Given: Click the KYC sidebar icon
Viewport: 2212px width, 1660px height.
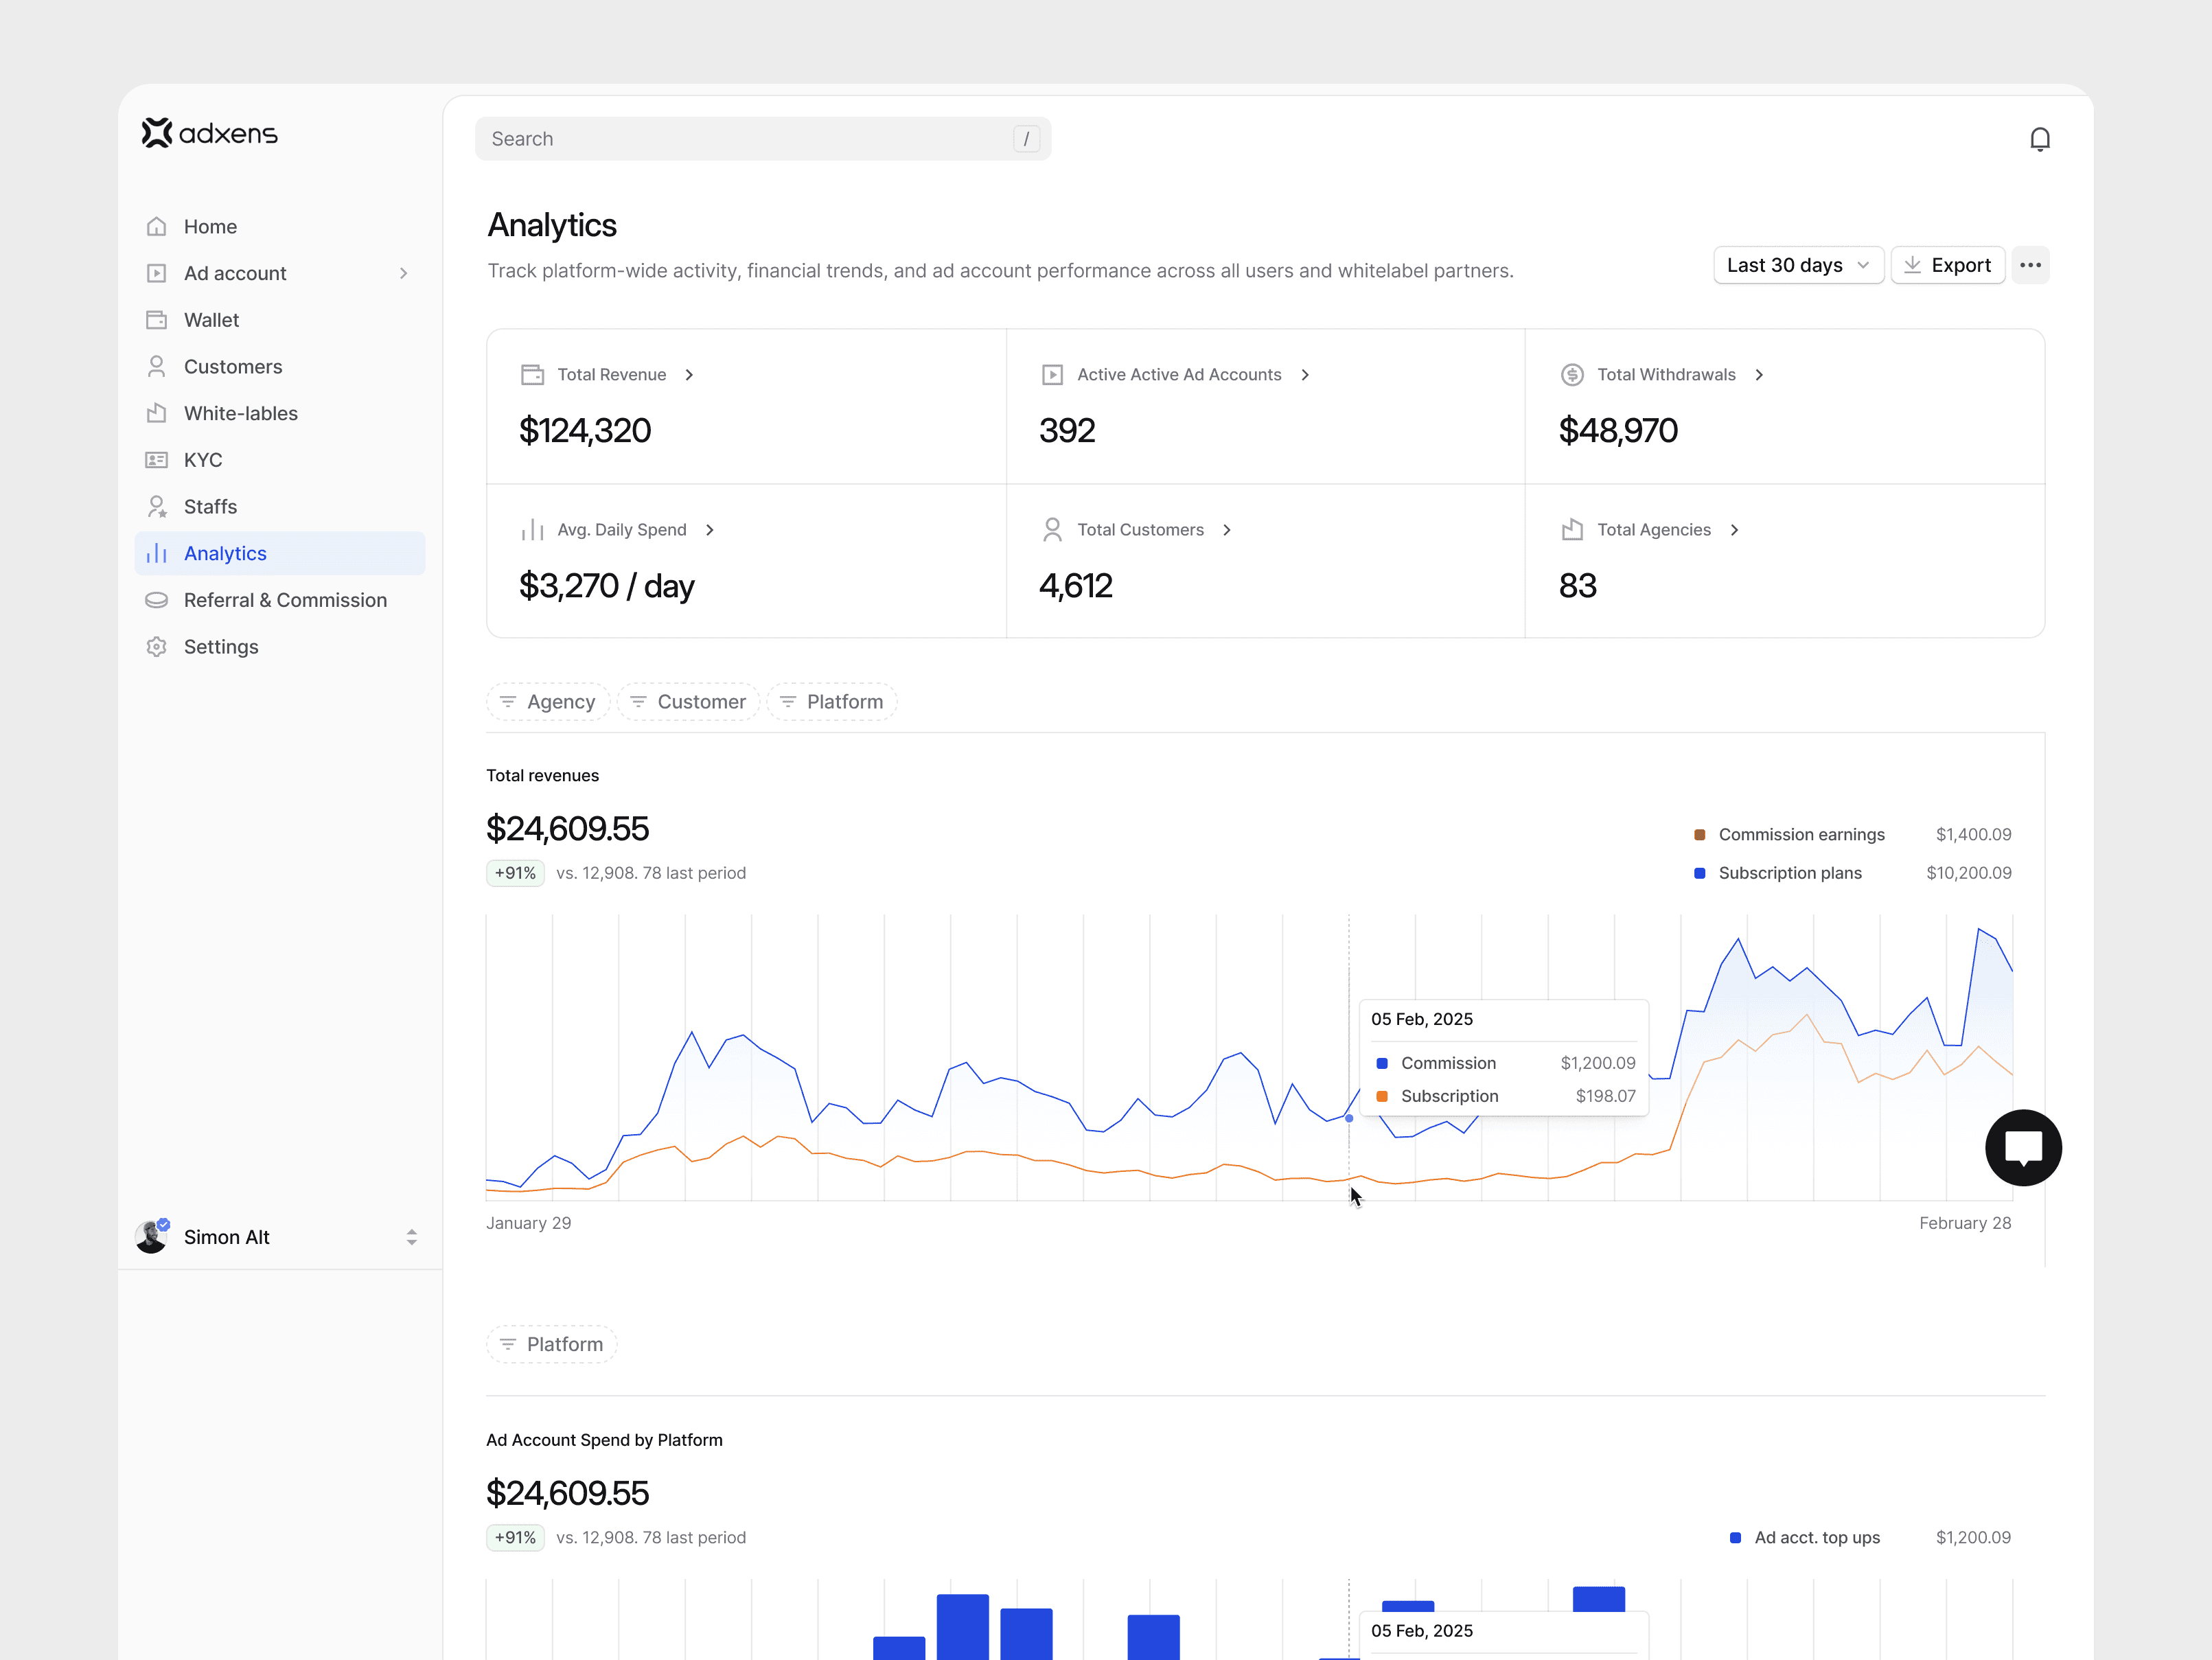Looking at the screenshot, I should 157,460.
